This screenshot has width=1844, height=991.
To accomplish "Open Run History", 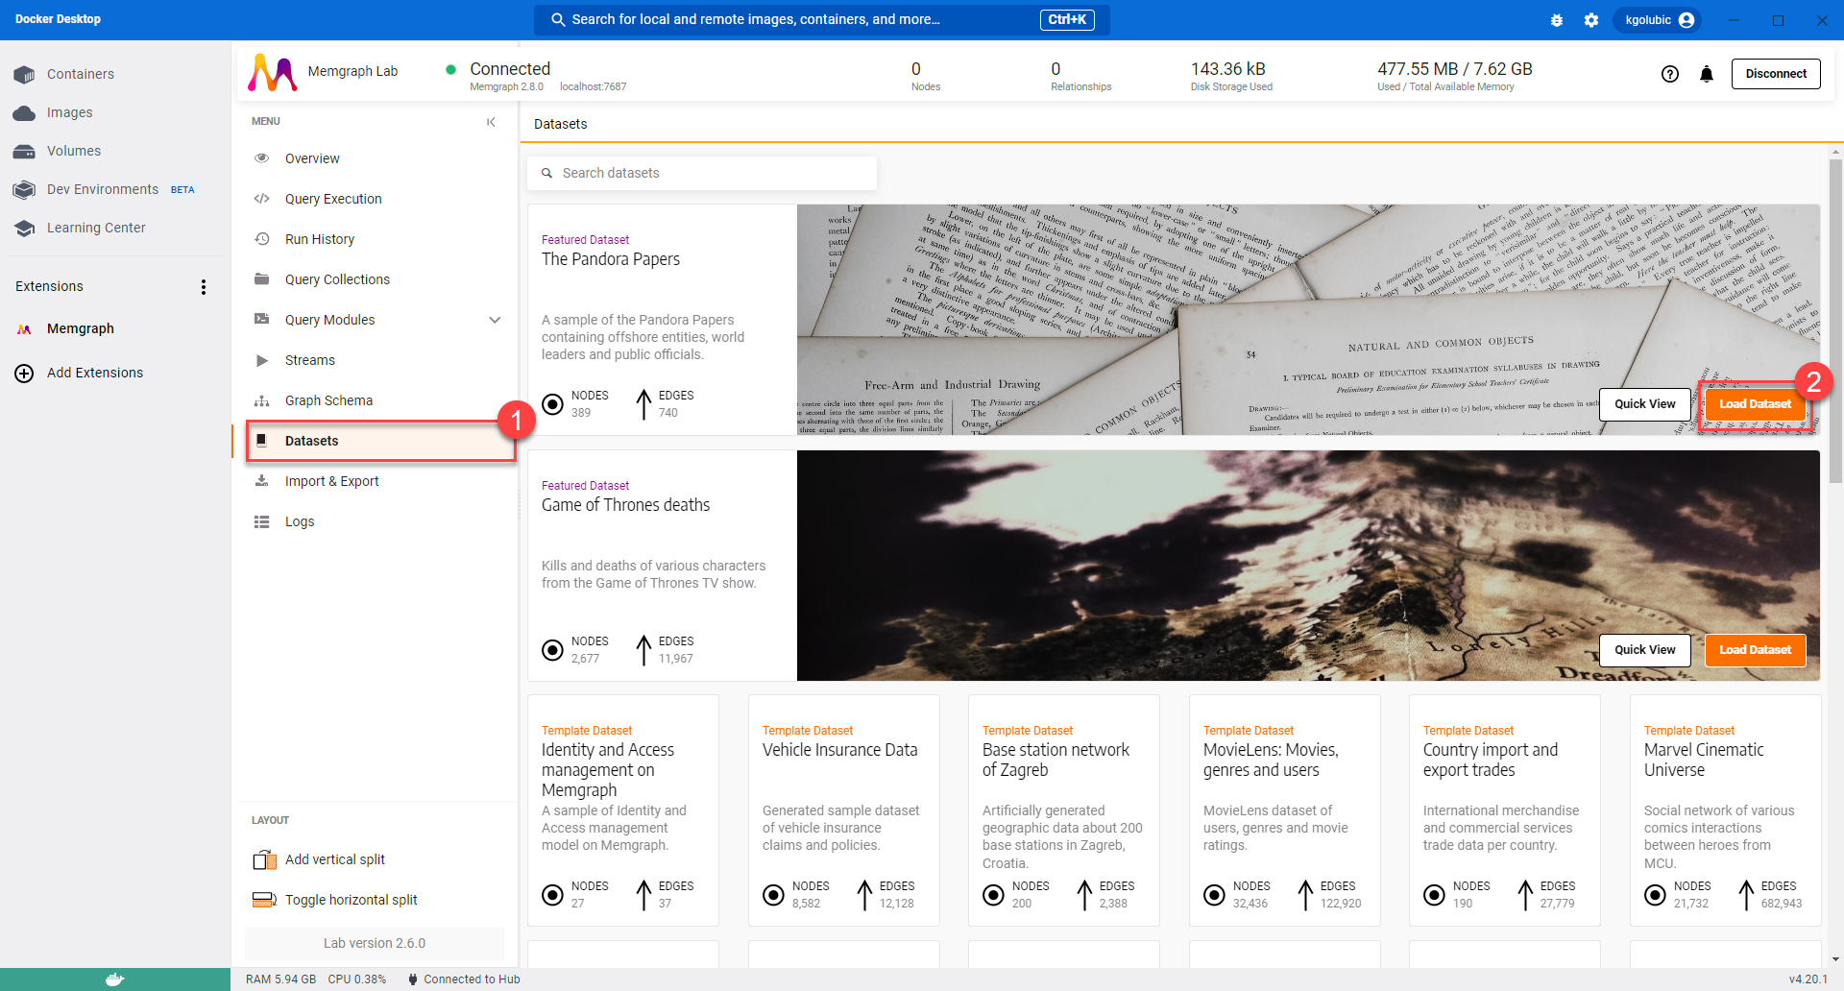I will [318, 239].
